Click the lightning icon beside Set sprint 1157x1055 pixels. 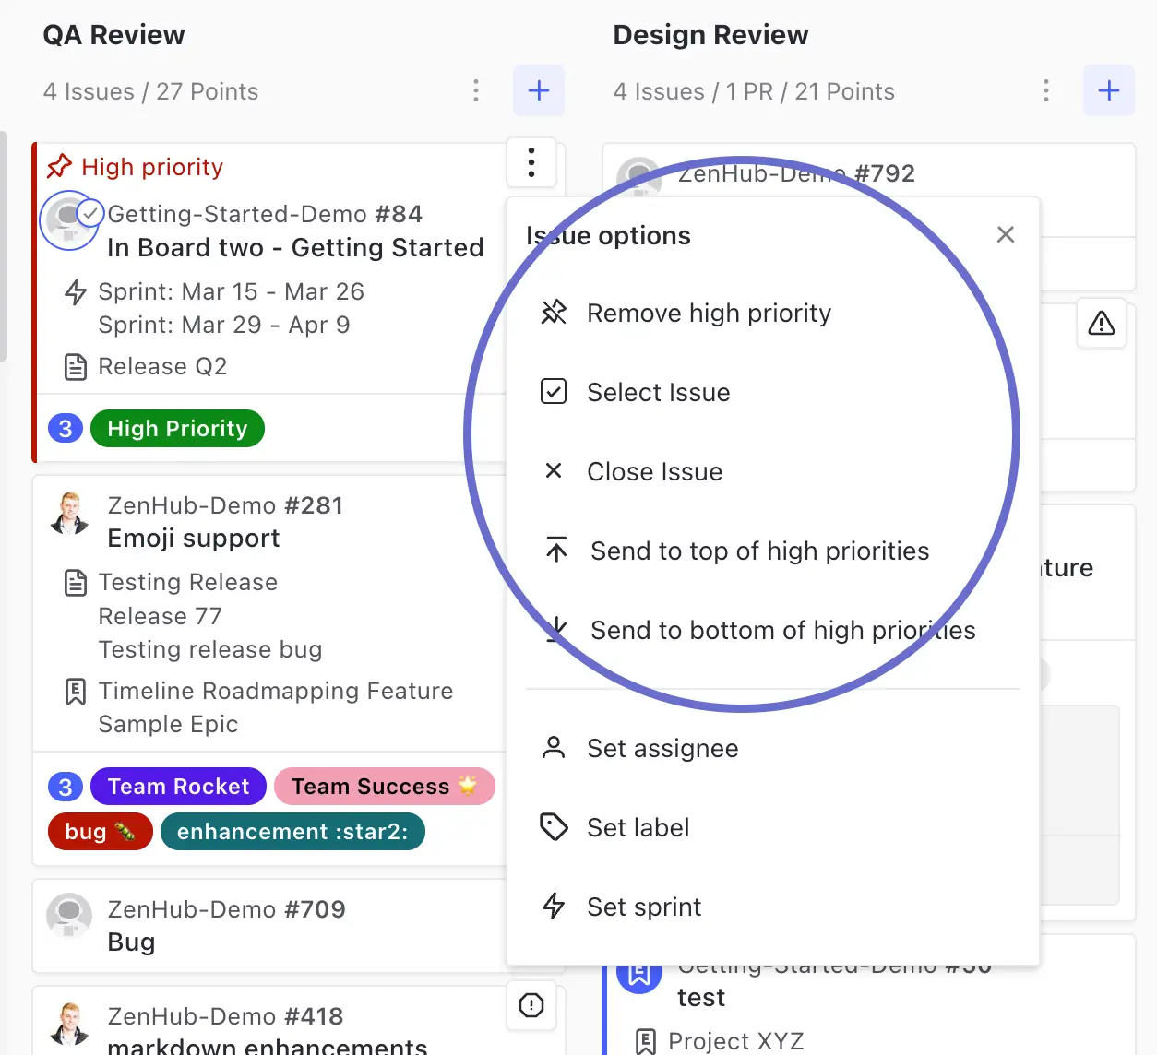(x=554, y=907)
